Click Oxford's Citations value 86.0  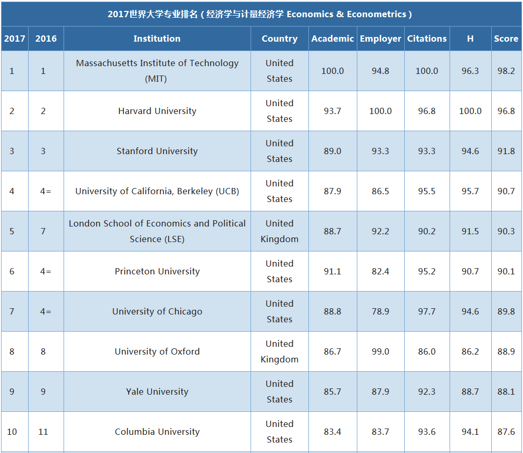pyautogui.click(x=427, y=351)
